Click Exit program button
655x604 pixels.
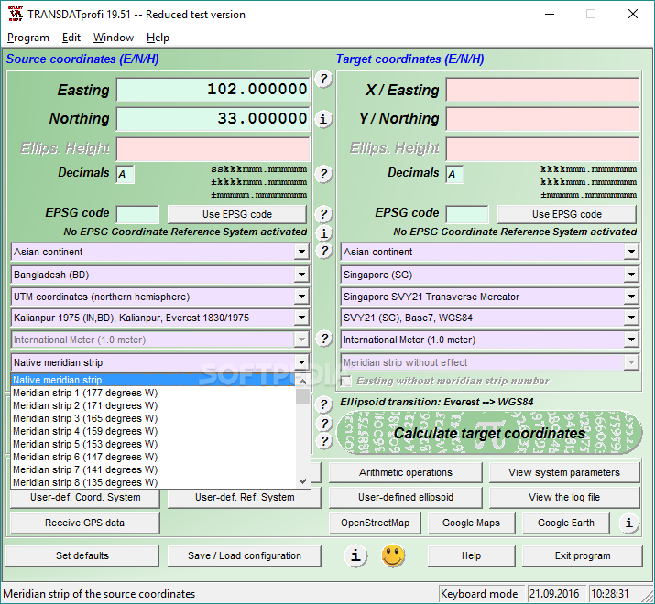[x=583, y=555]
